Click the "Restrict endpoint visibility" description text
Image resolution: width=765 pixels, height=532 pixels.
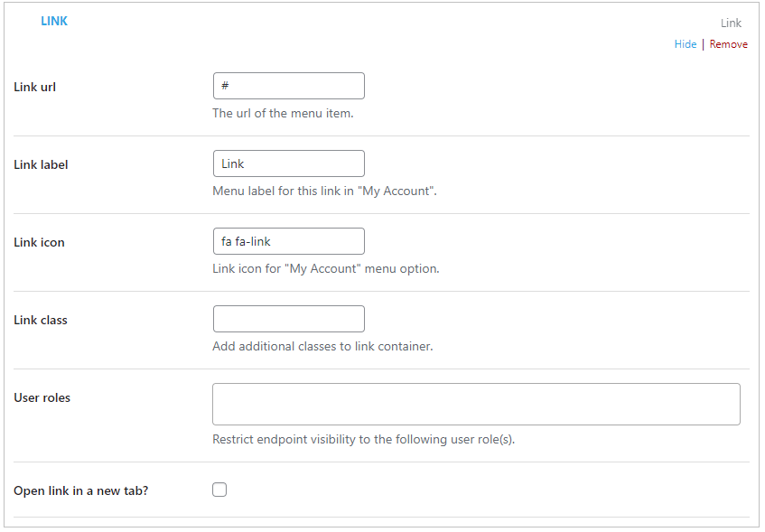(363, 439)
